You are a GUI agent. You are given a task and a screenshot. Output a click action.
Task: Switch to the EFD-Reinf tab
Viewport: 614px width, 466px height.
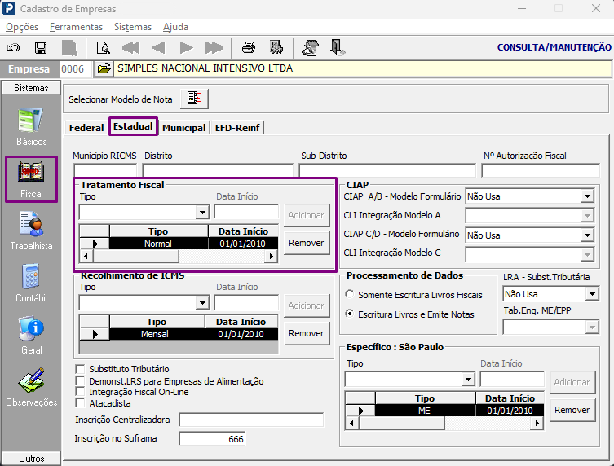pyautogui.click(x=237, y=128)
